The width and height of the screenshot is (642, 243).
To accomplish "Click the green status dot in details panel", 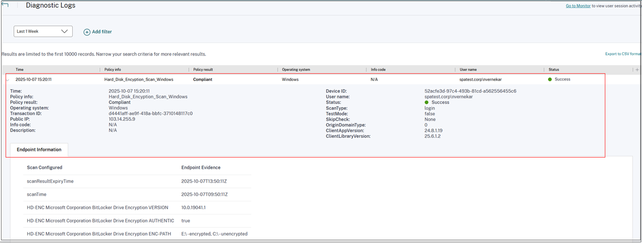I will tap(427, 102).
